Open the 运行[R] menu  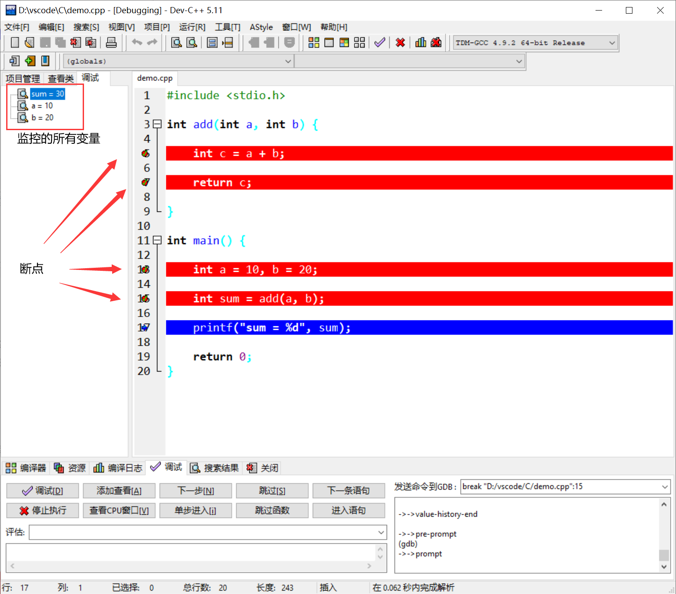(x=192, y=27)
